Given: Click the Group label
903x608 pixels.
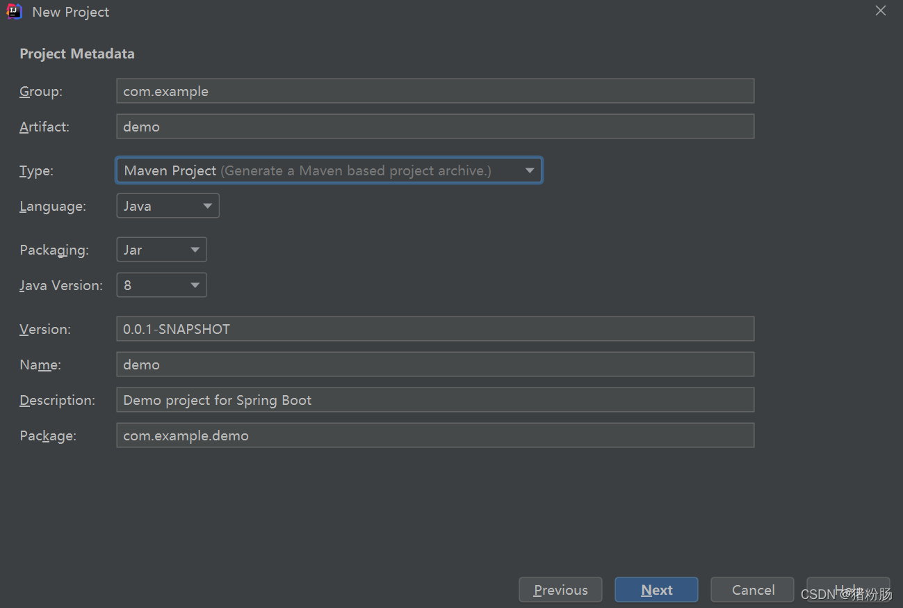Looking at the screenshot, I should (x=41, y=91).
